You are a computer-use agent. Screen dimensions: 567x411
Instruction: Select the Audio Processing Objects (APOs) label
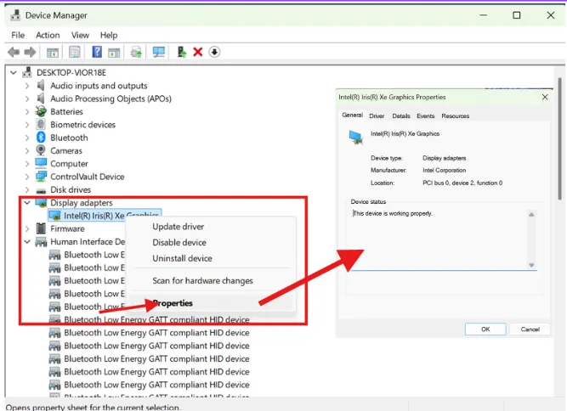pyautogui.click(x=111, y=99)
